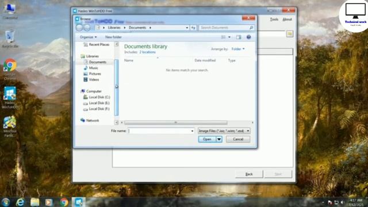Open Tools menu in WinToHDD
Viewport: 368px width, 207px height.
point(274,20)
